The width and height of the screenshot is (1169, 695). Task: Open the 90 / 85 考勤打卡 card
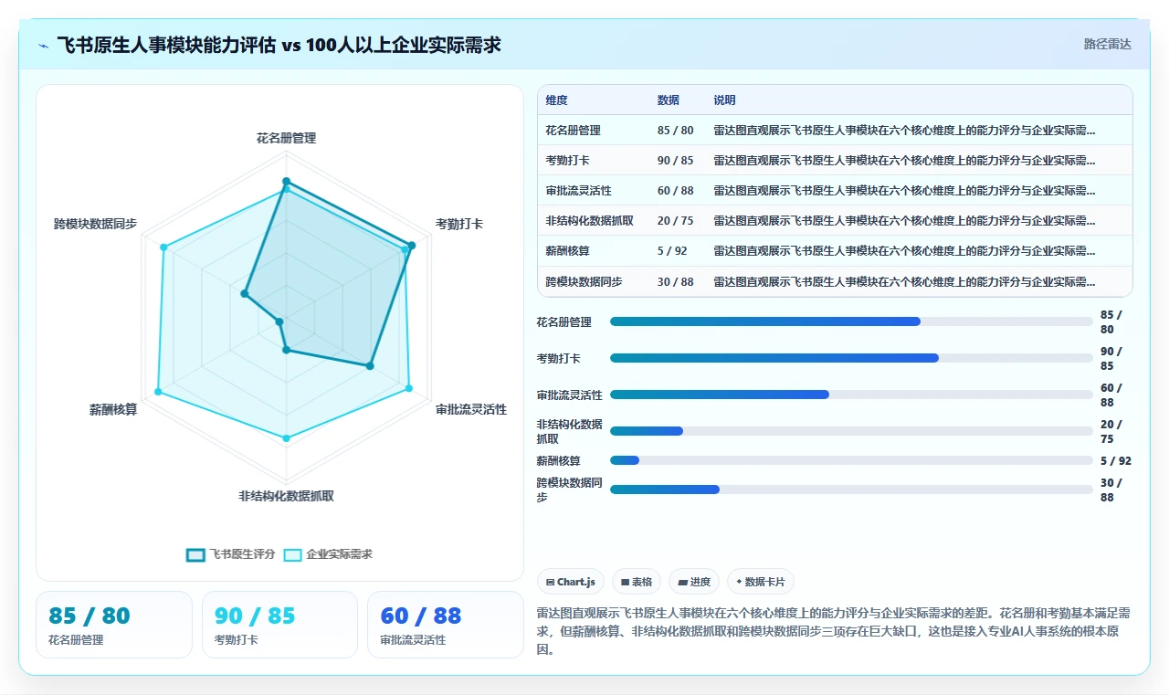click(x=279, y=625)
